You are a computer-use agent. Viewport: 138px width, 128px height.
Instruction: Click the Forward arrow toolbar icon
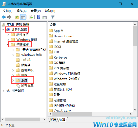(9, 17)
